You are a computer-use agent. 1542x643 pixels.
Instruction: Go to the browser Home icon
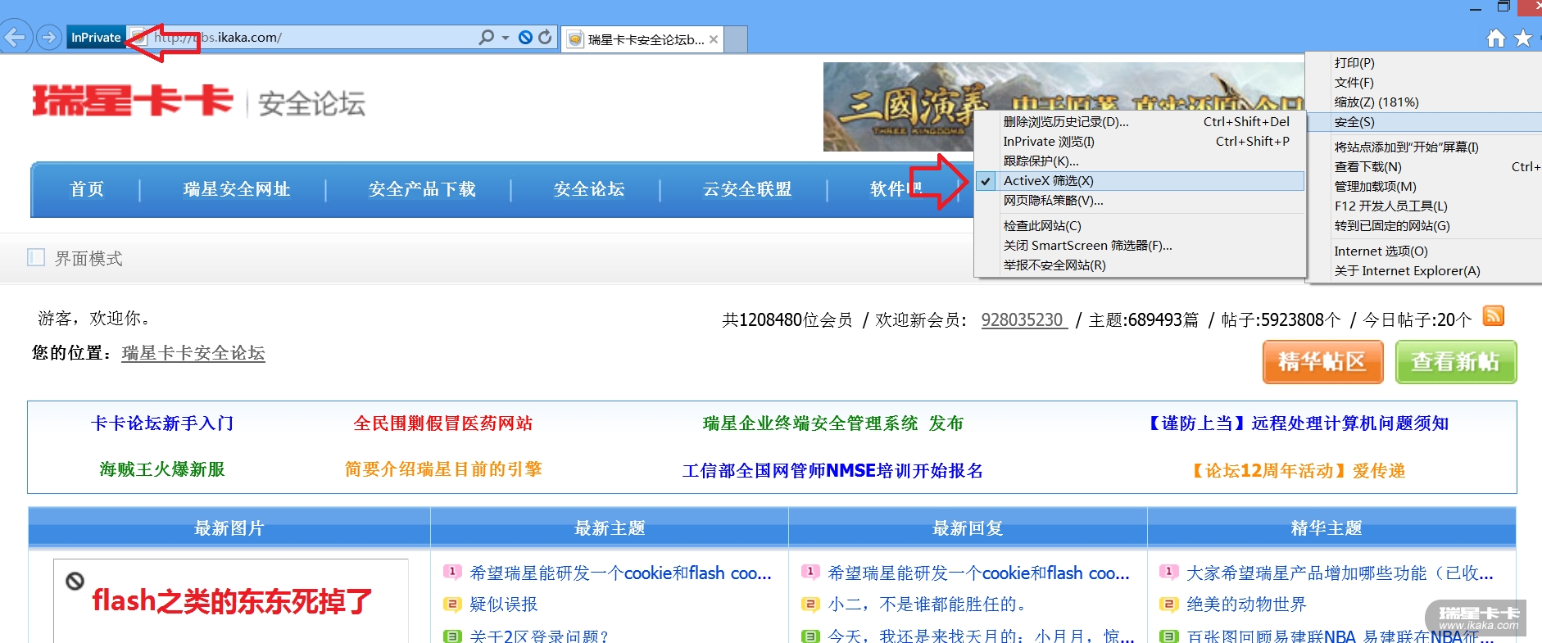pyautogui.click(x=1496, y=38)
